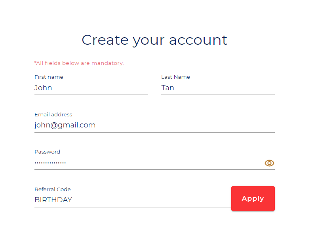Click on the text john@gmail.com

pos(65,125)
